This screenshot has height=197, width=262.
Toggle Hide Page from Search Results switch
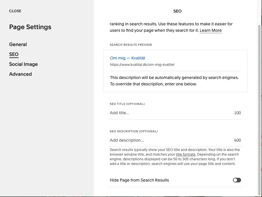(x=237, y=180)
